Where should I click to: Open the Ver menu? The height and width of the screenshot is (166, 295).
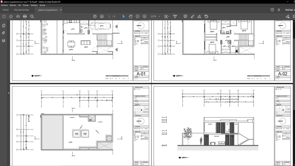[20, 5]
